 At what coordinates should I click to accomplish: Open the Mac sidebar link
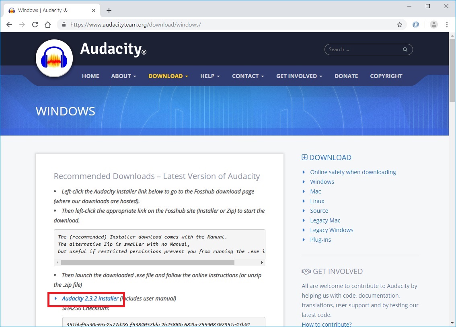[316, 191]
